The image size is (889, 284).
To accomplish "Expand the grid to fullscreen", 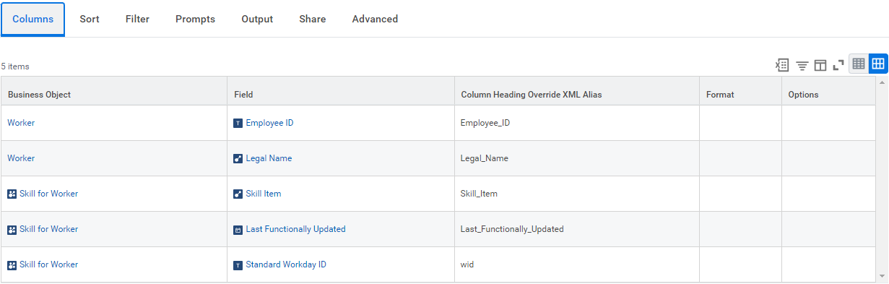I will [838, 66].
